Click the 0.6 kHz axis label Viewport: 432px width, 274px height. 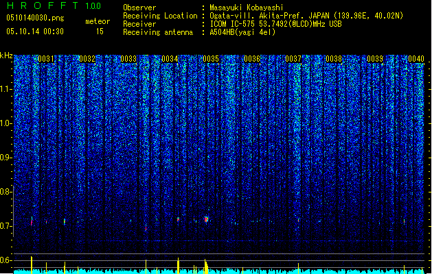tap(5, 260)
